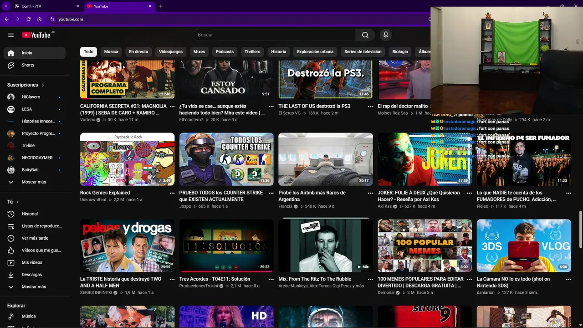The width and height of the screenshot is (583, 328).
Task: Open options menu for Rock Genres Explained
Action: 172,193
